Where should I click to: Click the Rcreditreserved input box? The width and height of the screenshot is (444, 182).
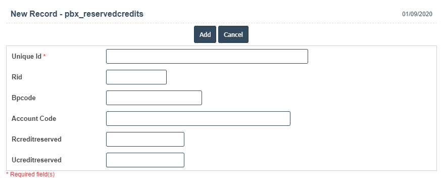tap(145, 139)
